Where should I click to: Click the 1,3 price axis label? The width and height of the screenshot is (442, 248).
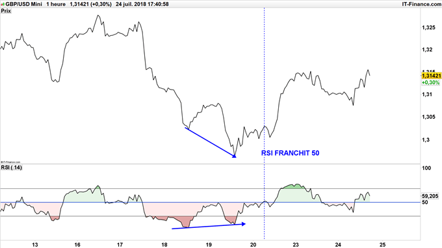tap(426, 140)
